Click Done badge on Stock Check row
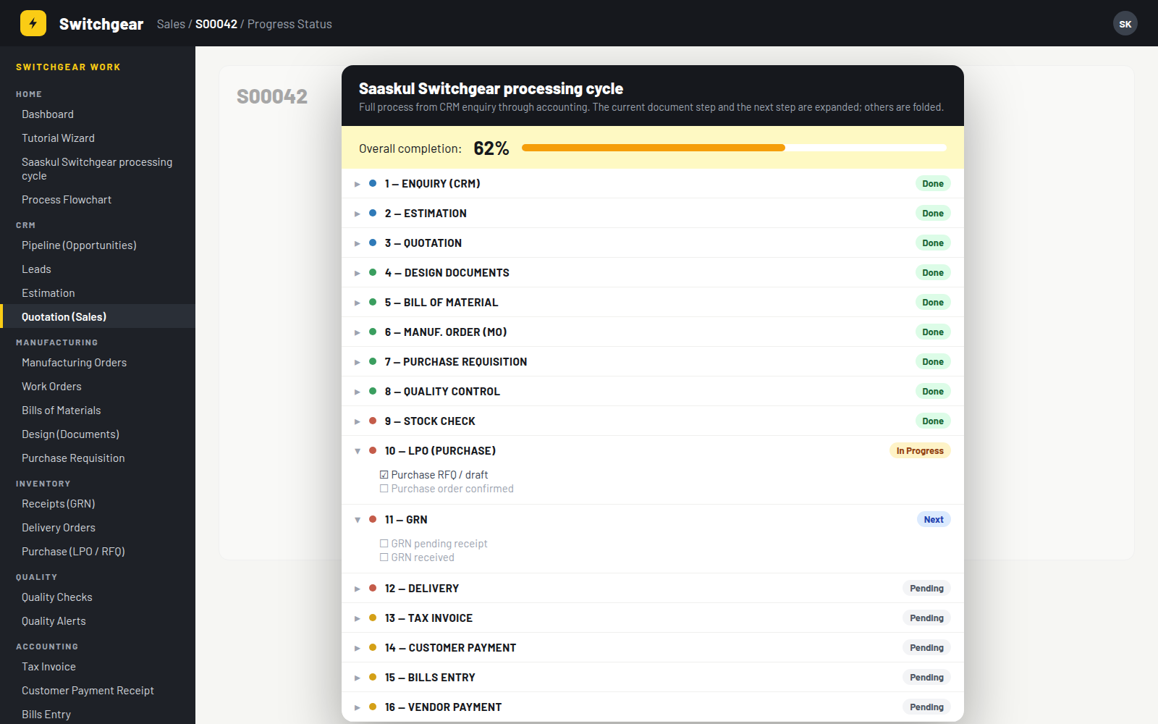The height and width of the screenshot is (724, 1158). pyautogui.click(x=933, y=421)
